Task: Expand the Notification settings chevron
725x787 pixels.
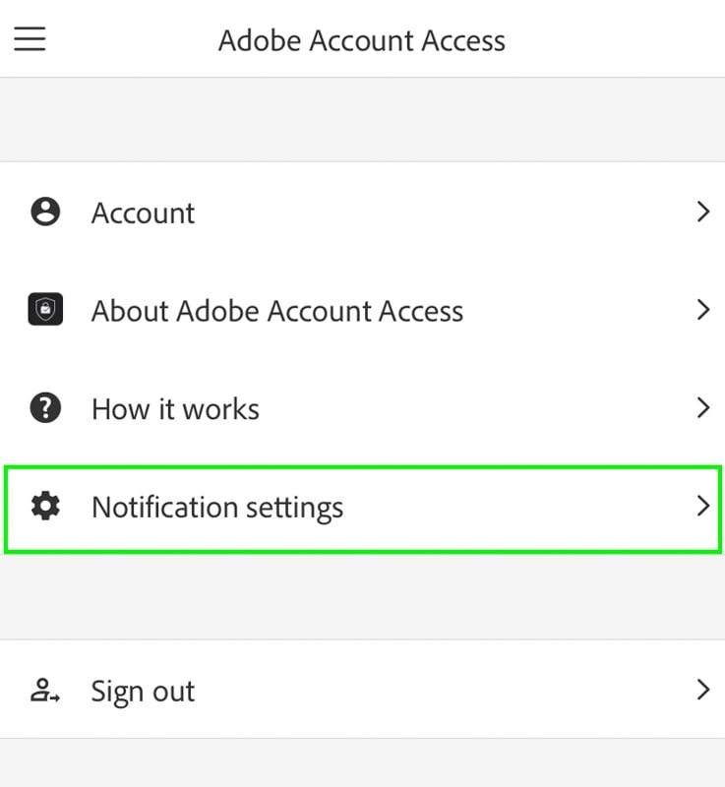Action: [703, 506]
